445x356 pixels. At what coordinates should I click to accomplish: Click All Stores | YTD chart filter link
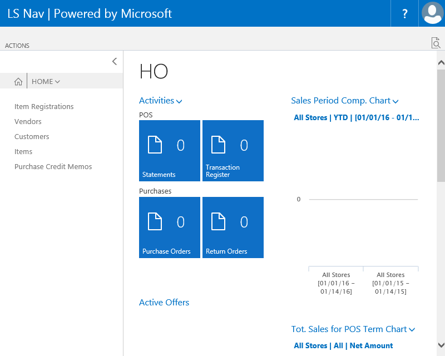356,118
